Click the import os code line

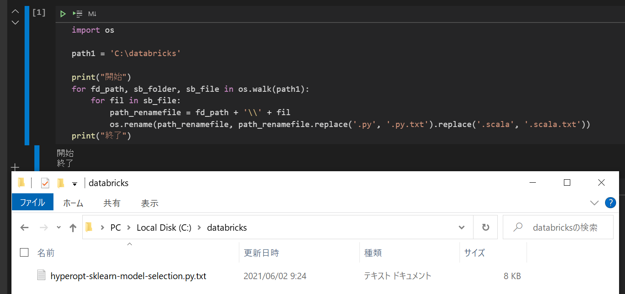tap(93, 30)
